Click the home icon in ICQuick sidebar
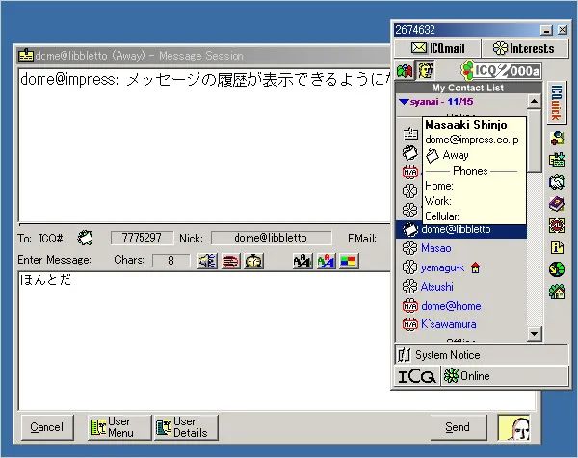 point(557,291)
